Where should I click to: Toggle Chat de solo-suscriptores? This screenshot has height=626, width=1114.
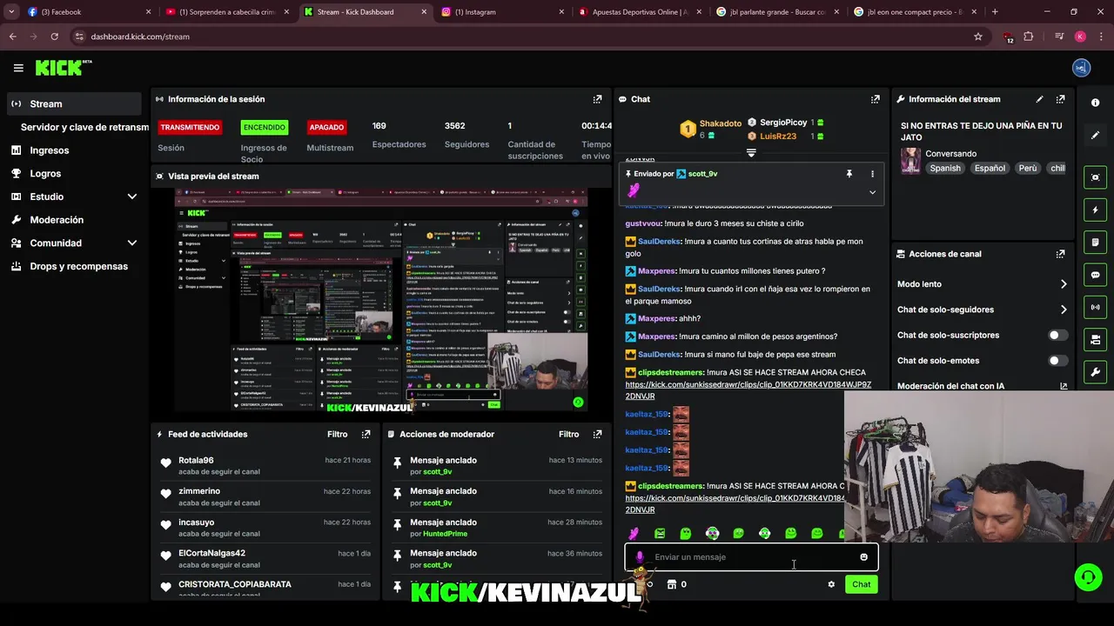coord(1057,335)
